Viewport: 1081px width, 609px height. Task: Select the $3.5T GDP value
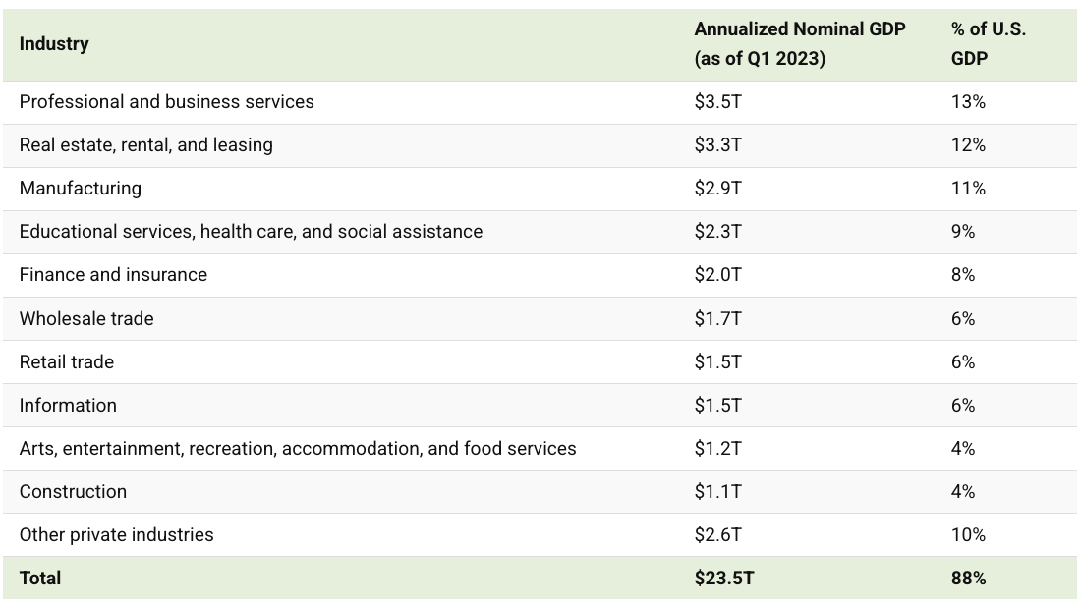(717, 103)
